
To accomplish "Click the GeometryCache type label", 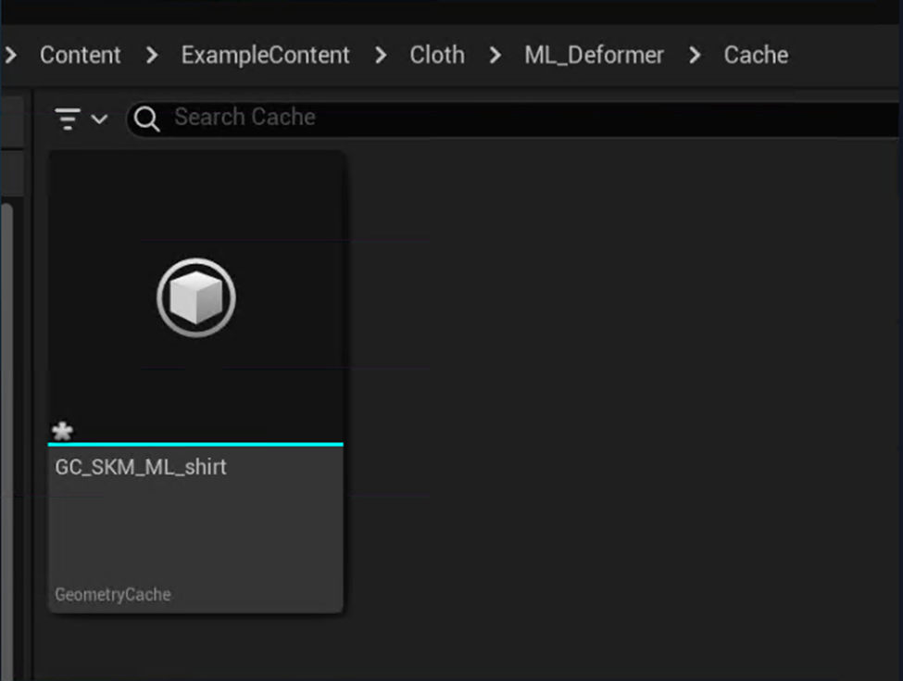I will (x=113, y=595).
